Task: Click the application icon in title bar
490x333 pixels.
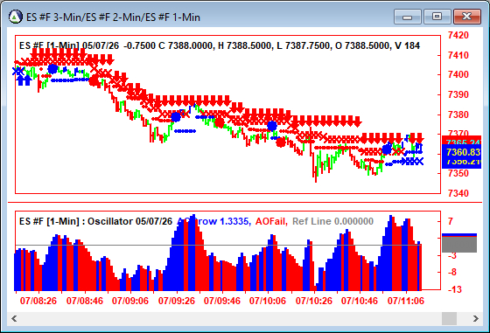Action: 16,17
